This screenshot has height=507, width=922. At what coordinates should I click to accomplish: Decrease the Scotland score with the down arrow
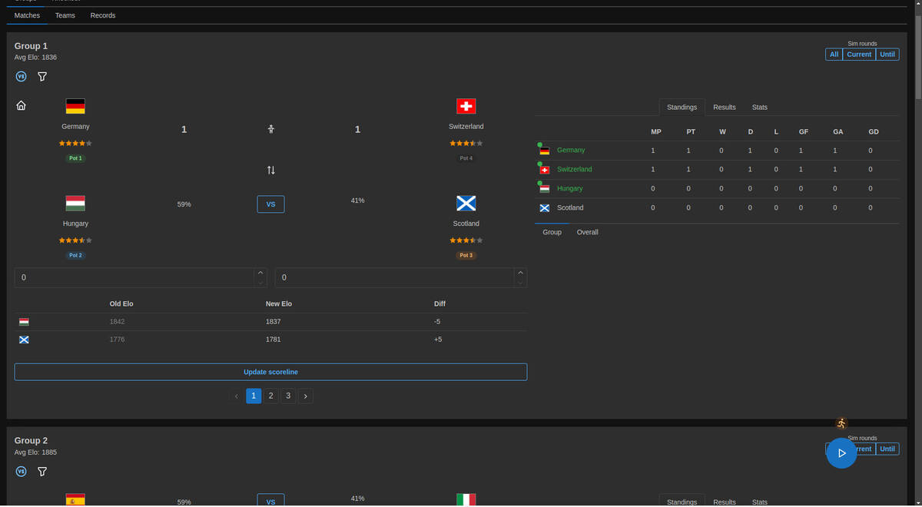coord(521,283)
